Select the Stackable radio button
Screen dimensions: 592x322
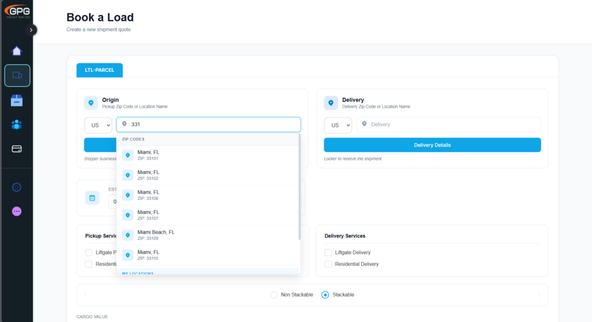point(325,295)
